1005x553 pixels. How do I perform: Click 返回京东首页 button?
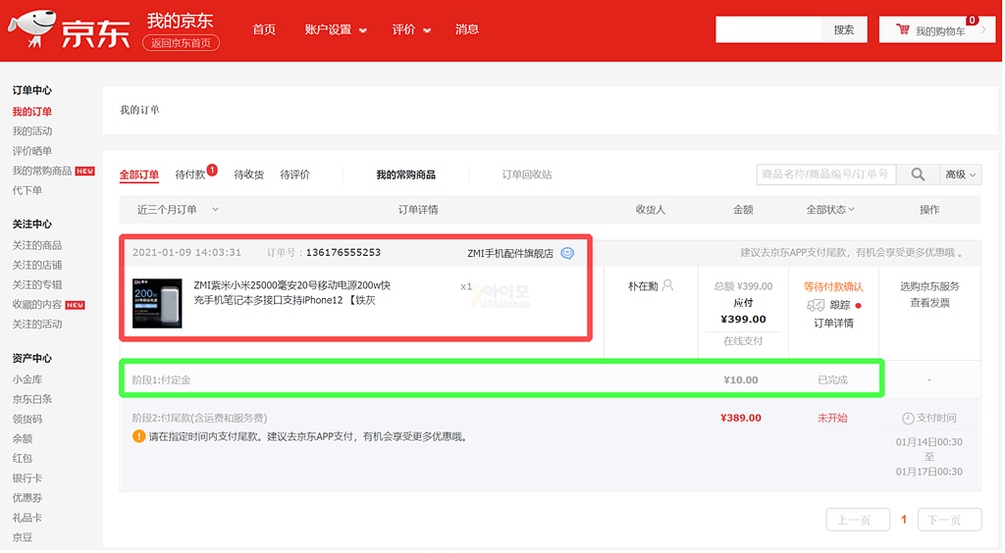181,43
